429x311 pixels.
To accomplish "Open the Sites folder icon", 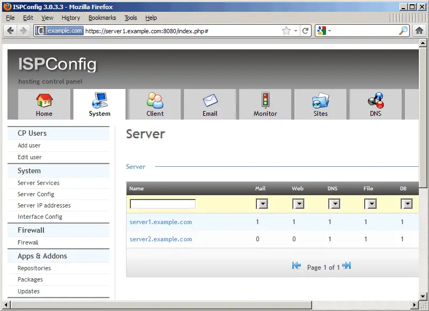I will click(x=320, y=100).
